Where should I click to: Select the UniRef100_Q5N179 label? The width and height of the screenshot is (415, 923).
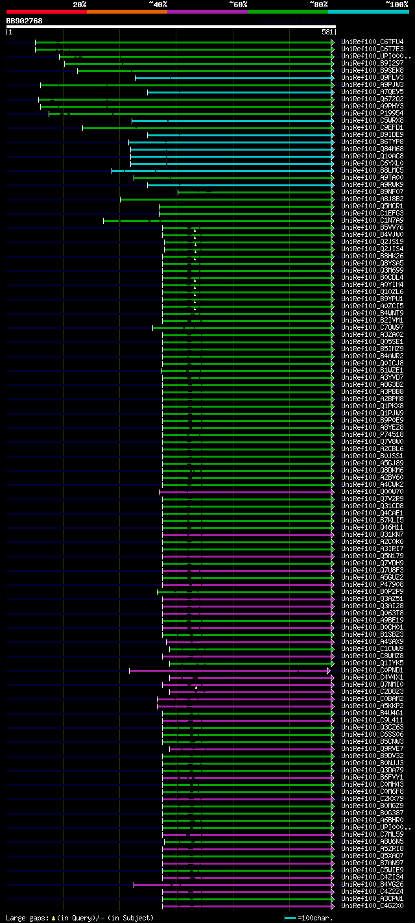coord(373,556)
